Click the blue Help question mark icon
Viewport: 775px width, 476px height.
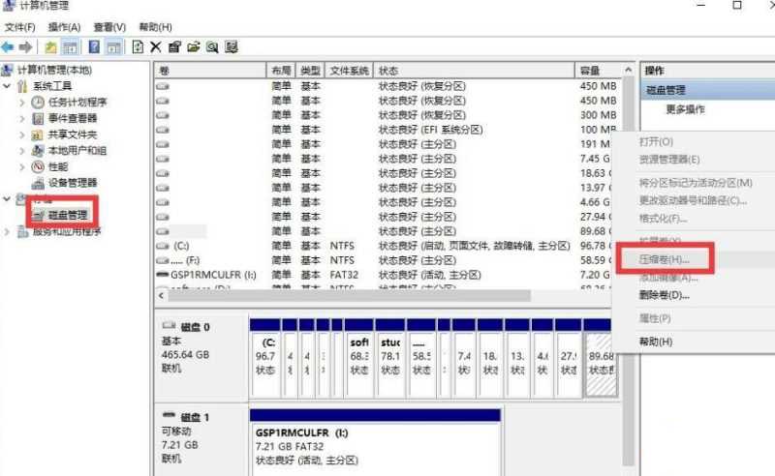(x=94, y=46)
